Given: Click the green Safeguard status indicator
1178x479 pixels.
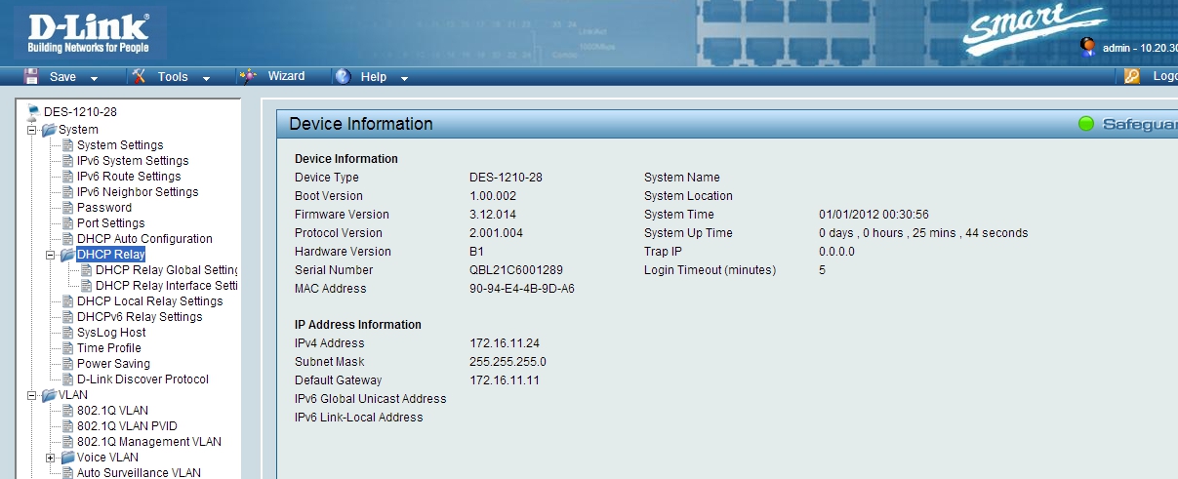Looking at the screenshot, I should 1086,124.
